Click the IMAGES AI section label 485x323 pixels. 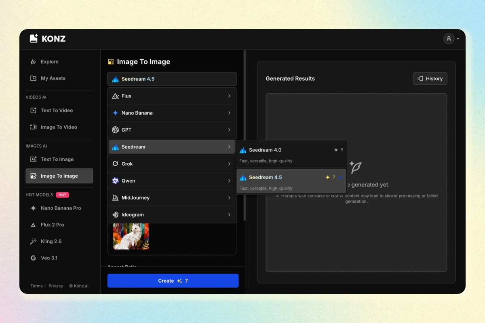(36, 146)
